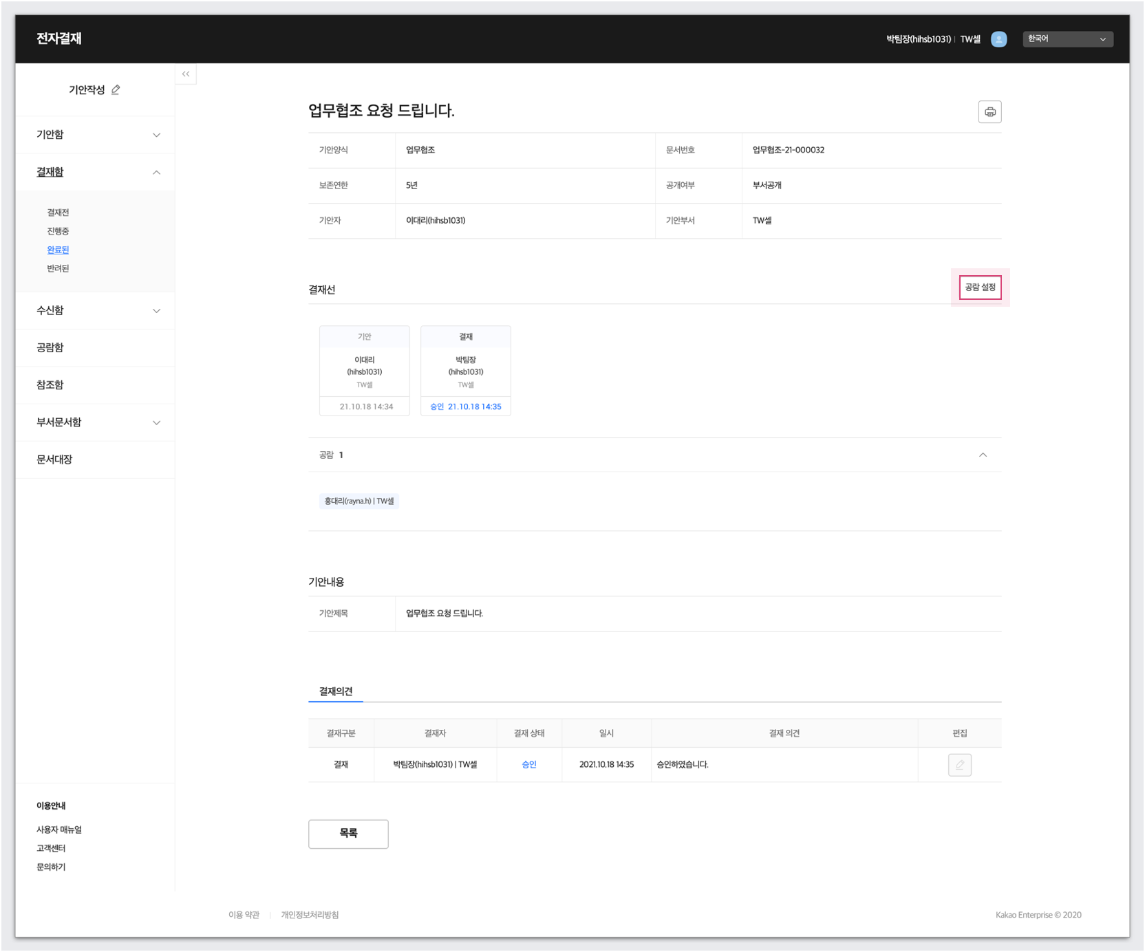1145x952 pixels.
Task: Click the 승인 status in the opinion table
Action: (529, 764)
